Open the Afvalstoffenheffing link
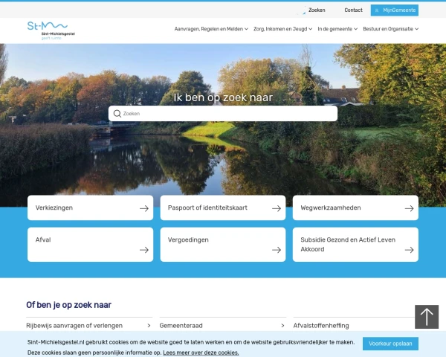The height and width of the screenshot is (357, 446). tap(321, 326)
